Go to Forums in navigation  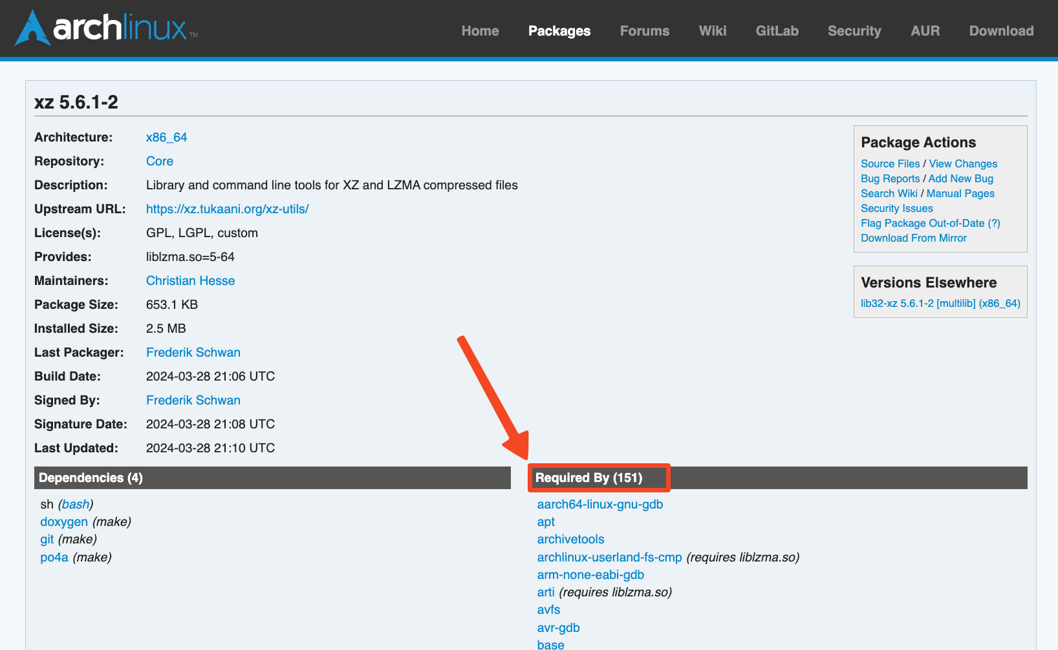[x=645, y=31]
